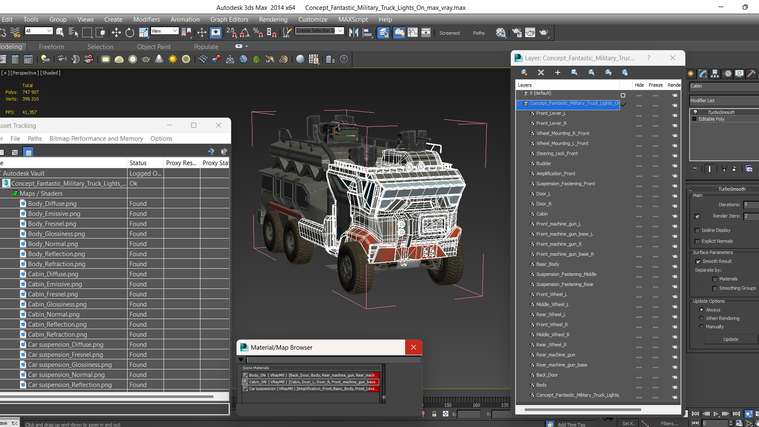The image size is (759, 427).
Task: Click Select Objects in Layer icon
Action: (x=574, y=72)
